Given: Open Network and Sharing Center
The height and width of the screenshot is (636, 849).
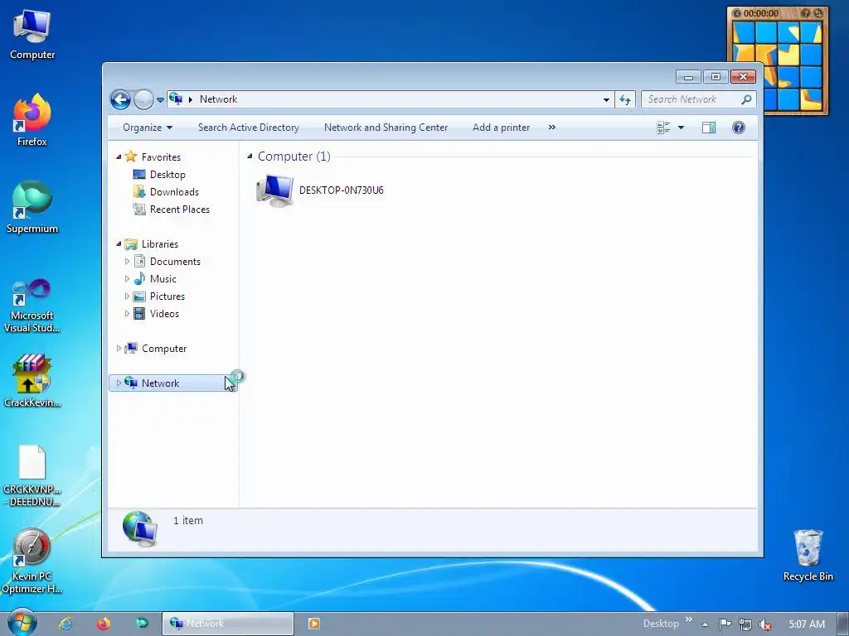Looking at the screenshot, I should point(386,128).
